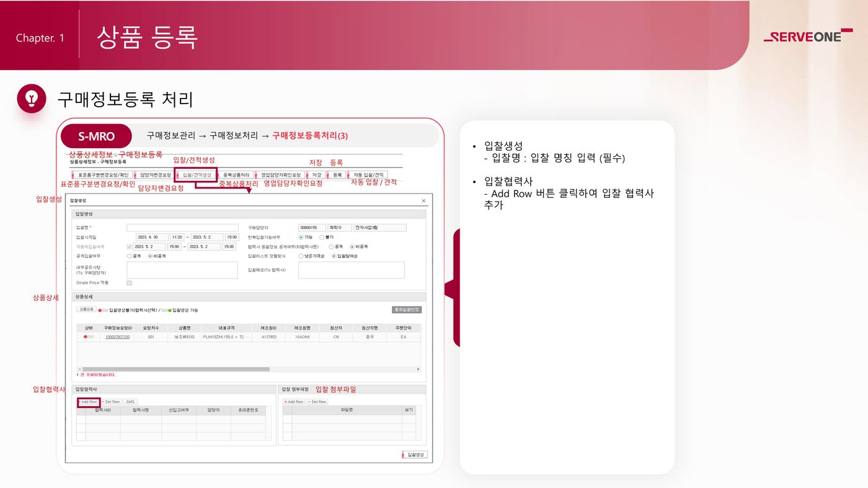
Task: Click the SERVEONE logo
Action: click(x=807, y=37)
